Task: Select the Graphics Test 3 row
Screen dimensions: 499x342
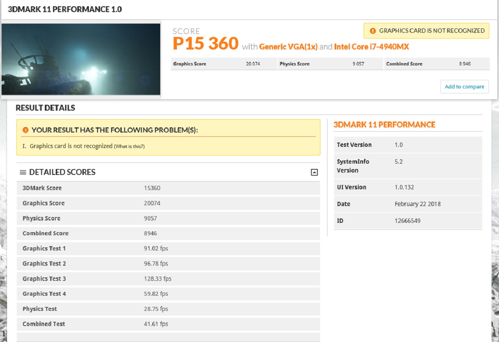Action: coord(168,279)
